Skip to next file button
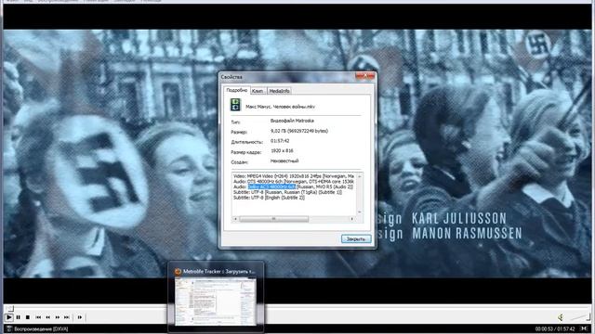Screen dimensions: 595x334 67,317
